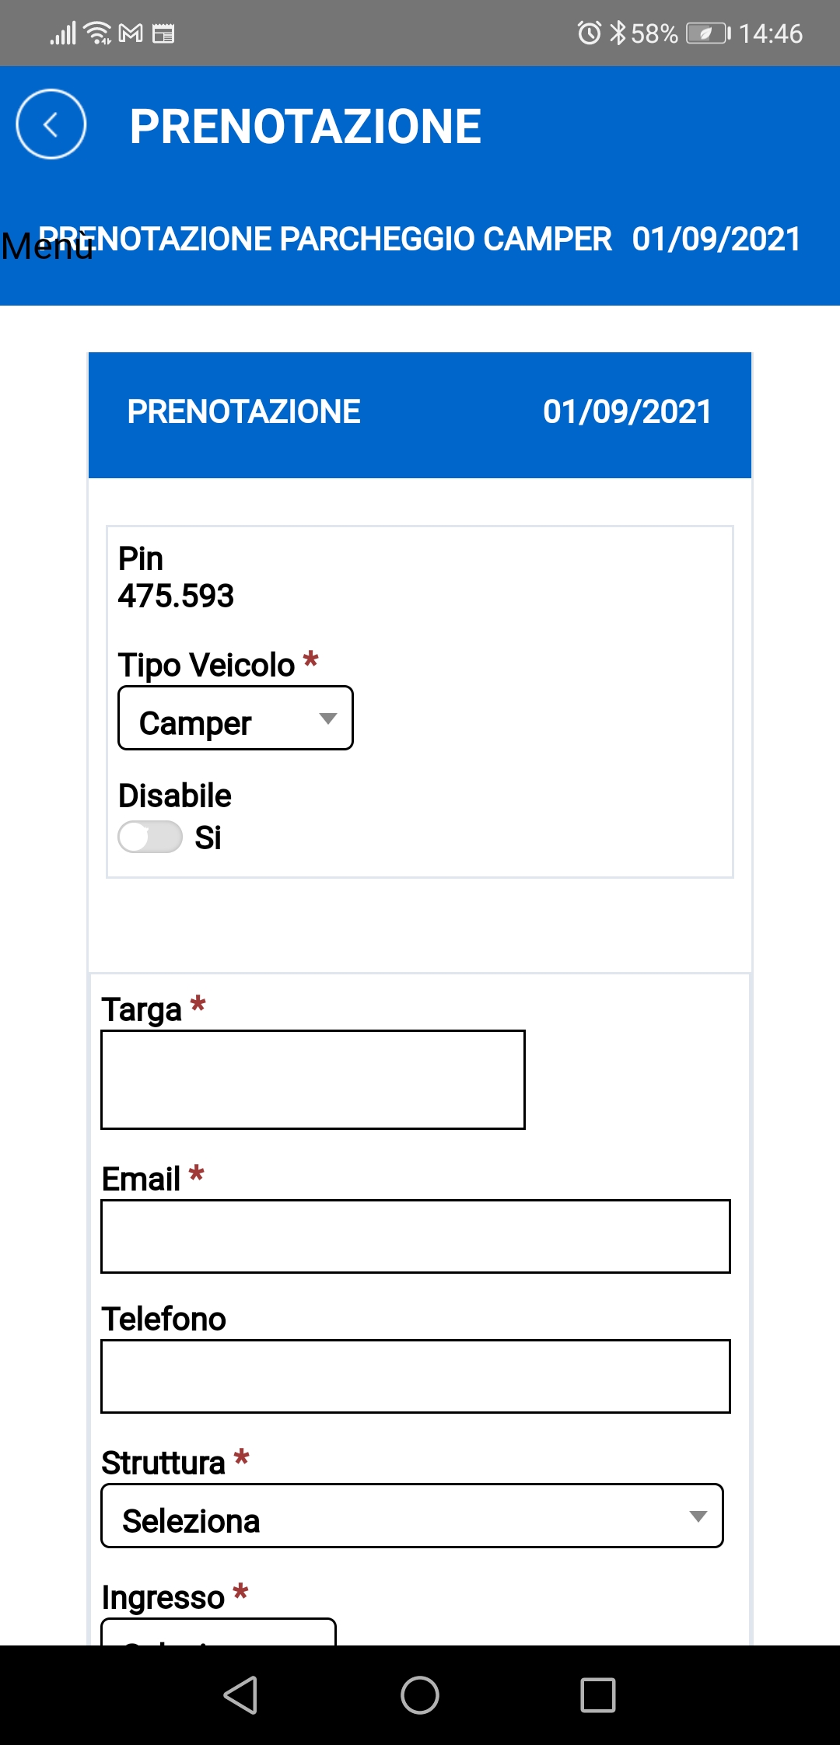Tap the Bluetooth status icon
This screenshot has height=1745, width=840.
click(618, 33)
